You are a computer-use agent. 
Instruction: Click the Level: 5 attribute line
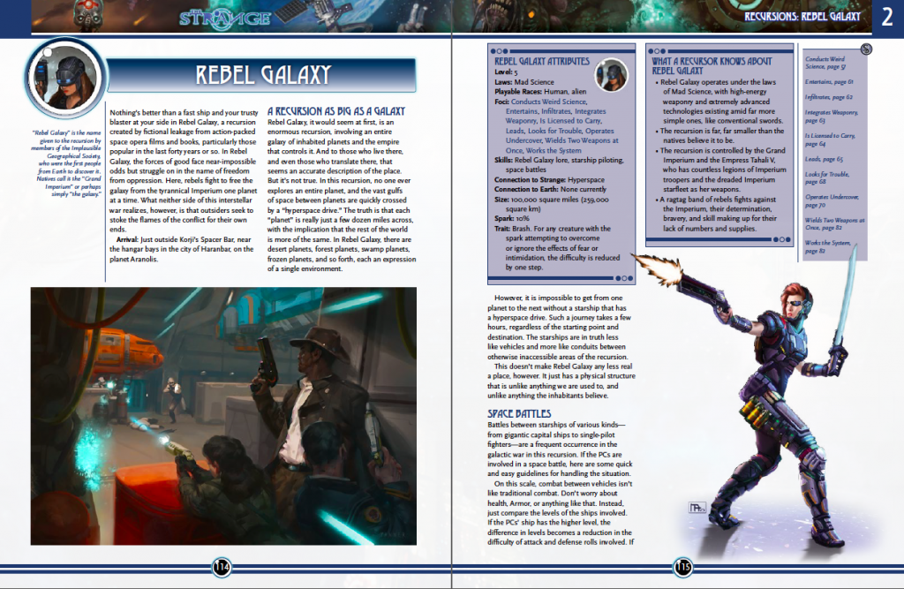tap(506, 72)
